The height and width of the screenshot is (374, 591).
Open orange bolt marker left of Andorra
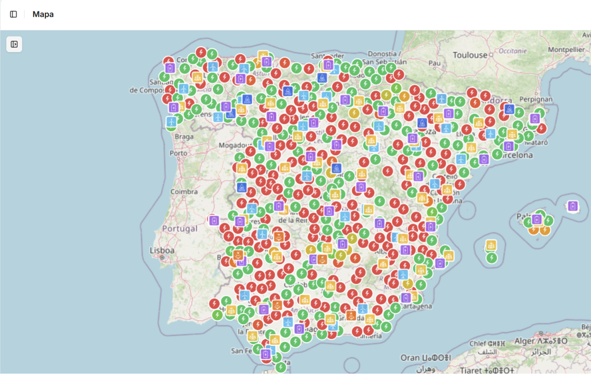point(475,103)
